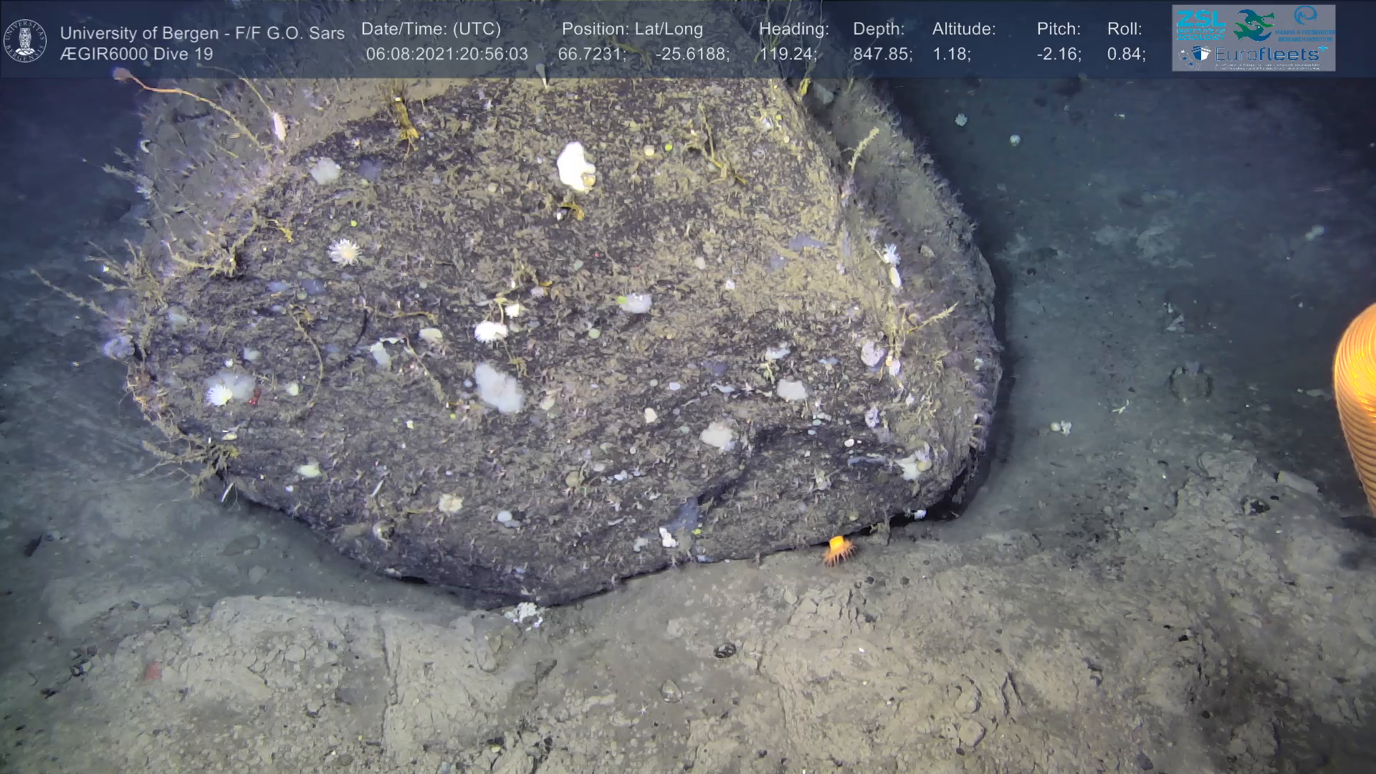The height and width of the screenshot is (774, 1376).
Task: Click the Roll value 0.84
Action: tap(1124, 54)
